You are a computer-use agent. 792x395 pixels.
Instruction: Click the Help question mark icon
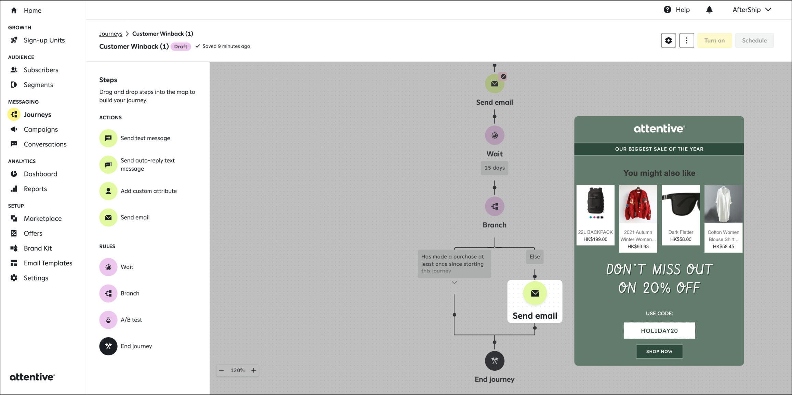[x=667, y=10]
